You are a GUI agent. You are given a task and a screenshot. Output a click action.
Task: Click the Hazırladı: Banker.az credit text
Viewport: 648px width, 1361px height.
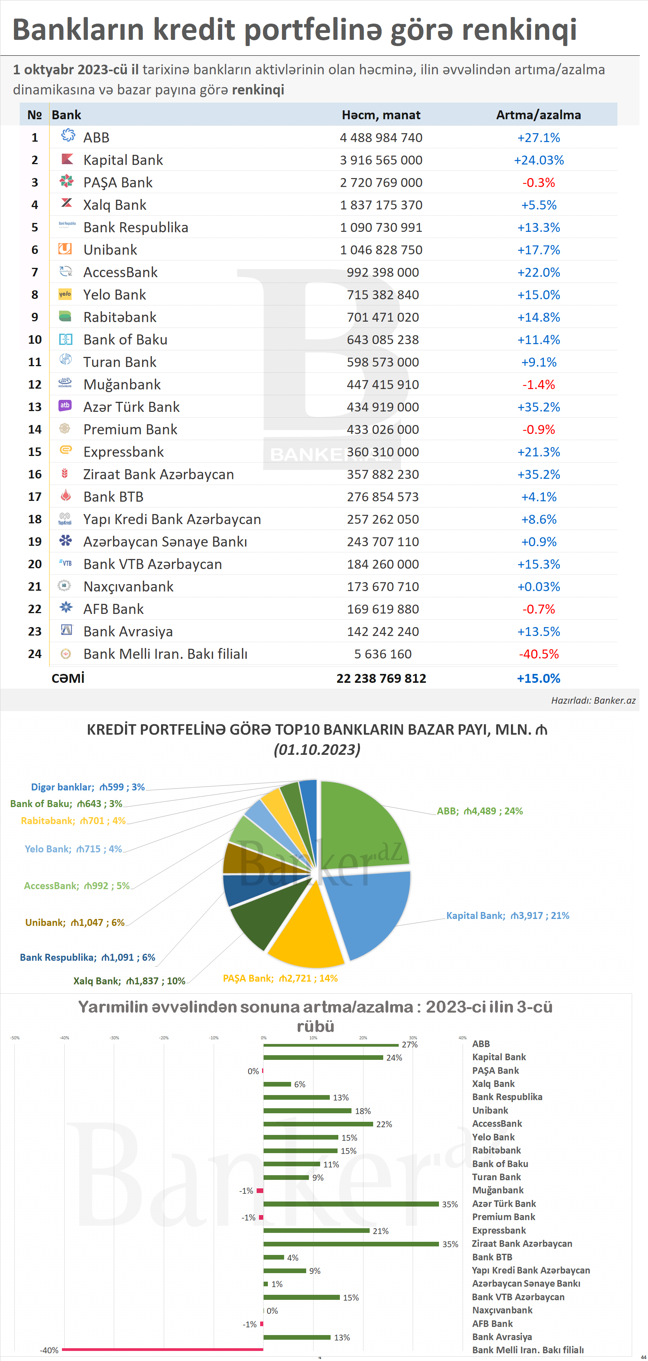click(593, 701)
